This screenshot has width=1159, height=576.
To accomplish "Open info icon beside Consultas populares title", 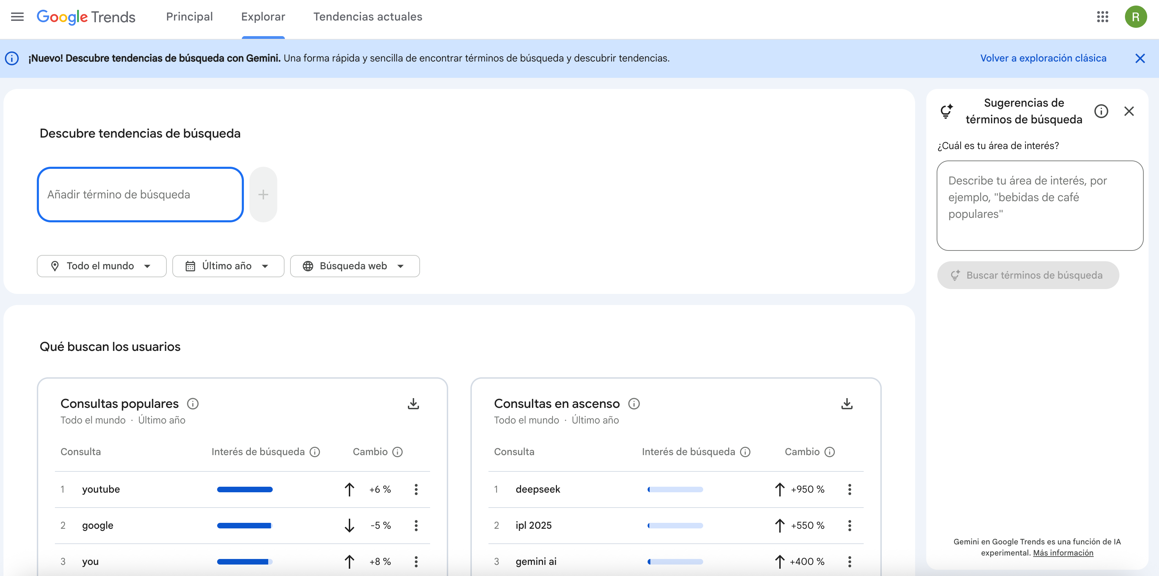I will coord(192,404).
